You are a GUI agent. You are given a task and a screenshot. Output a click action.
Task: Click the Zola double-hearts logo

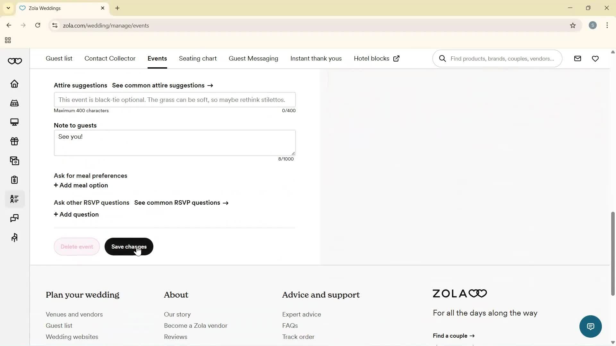tap(15, 61)
